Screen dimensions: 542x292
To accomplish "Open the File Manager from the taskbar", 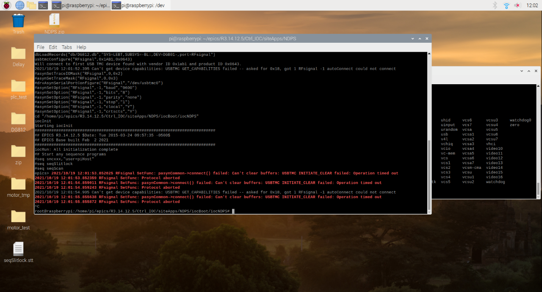I will pos(31,6).
